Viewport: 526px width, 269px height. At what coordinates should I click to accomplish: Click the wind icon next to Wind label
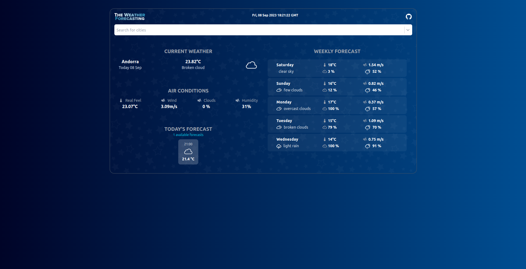coord(163,100)
